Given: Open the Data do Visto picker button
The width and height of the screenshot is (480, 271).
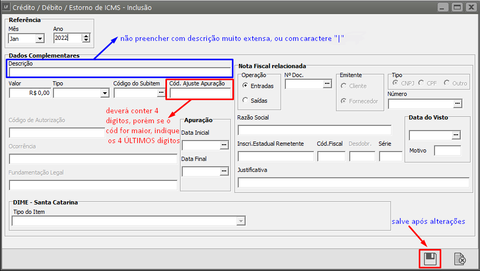Looking at the screenshot, I should click(x=456, y=135).
